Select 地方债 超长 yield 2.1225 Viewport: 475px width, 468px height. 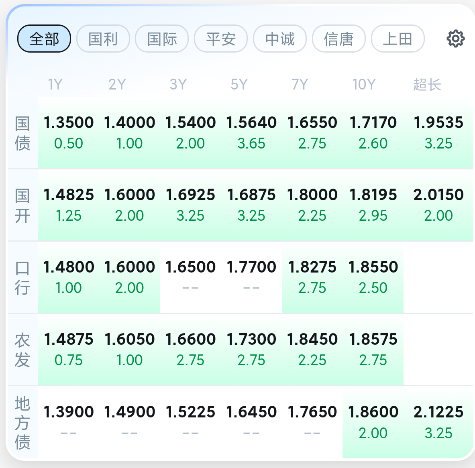(x=438, y=412)
